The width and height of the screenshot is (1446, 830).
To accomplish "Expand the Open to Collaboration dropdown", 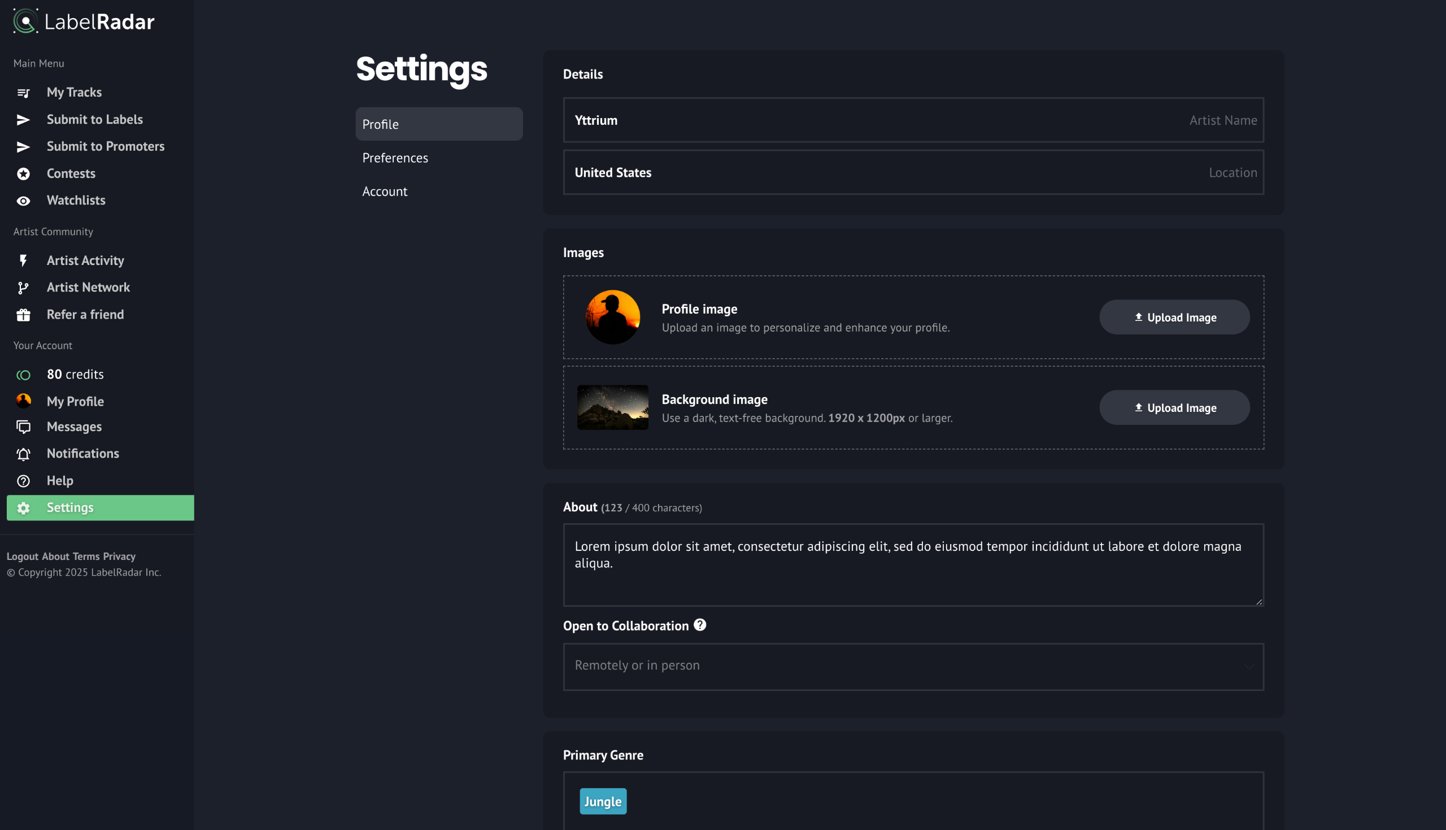I will (x=913, y=666).
